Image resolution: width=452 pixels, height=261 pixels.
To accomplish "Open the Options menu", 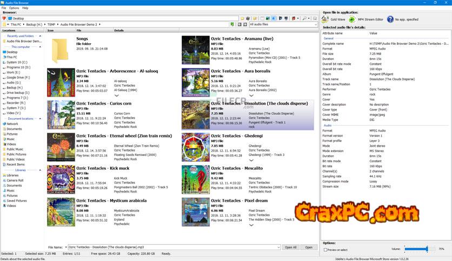I will [14, 8].
